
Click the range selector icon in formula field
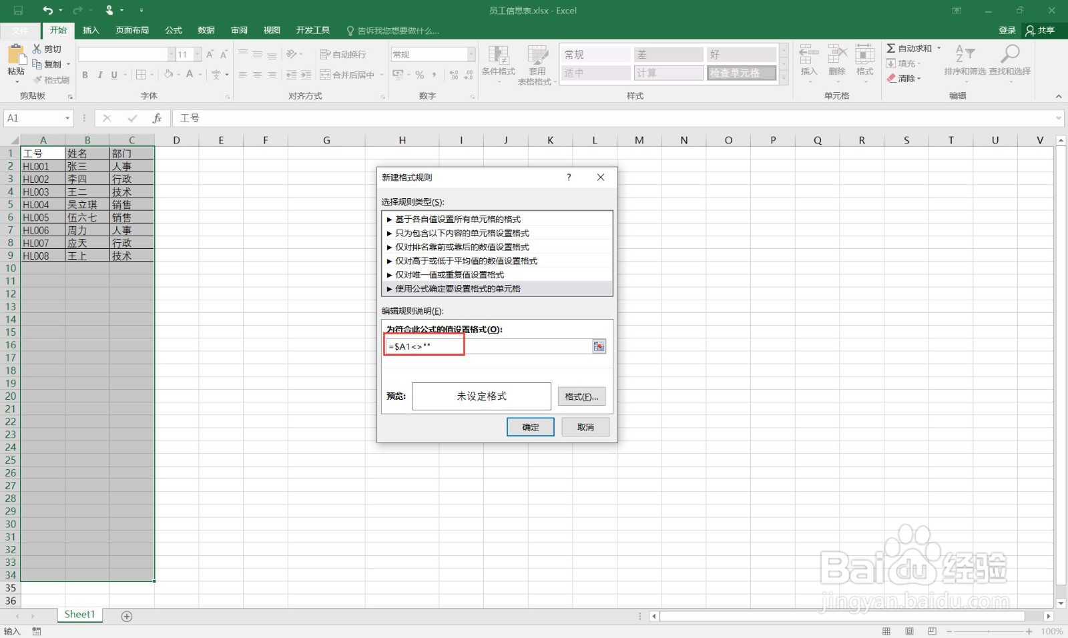[x=599, y=346]
